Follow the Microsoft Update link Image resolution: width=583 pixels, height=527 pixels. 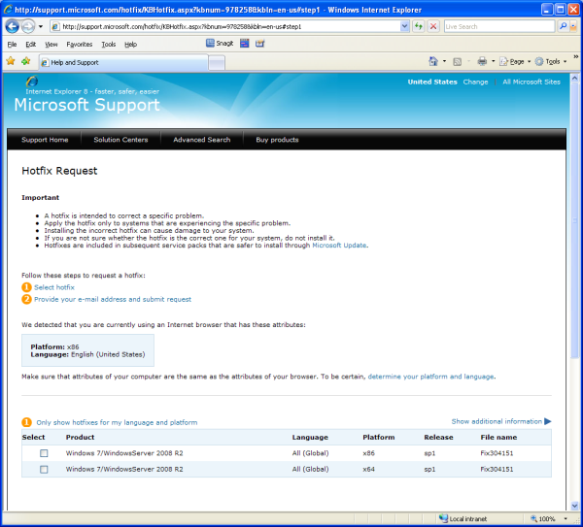point(339,246)
